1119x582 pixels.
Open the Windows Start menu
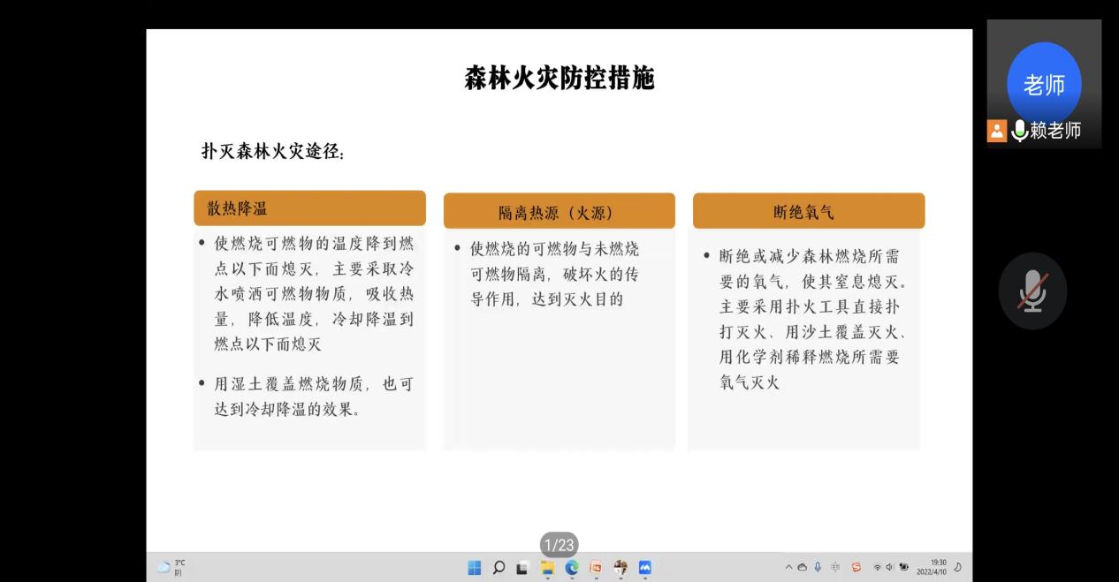click(475, 568)
